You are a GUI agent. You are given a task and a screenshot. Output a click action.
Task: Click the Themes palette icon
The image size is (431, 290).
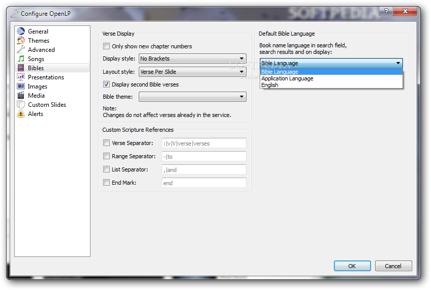(21, 40)
